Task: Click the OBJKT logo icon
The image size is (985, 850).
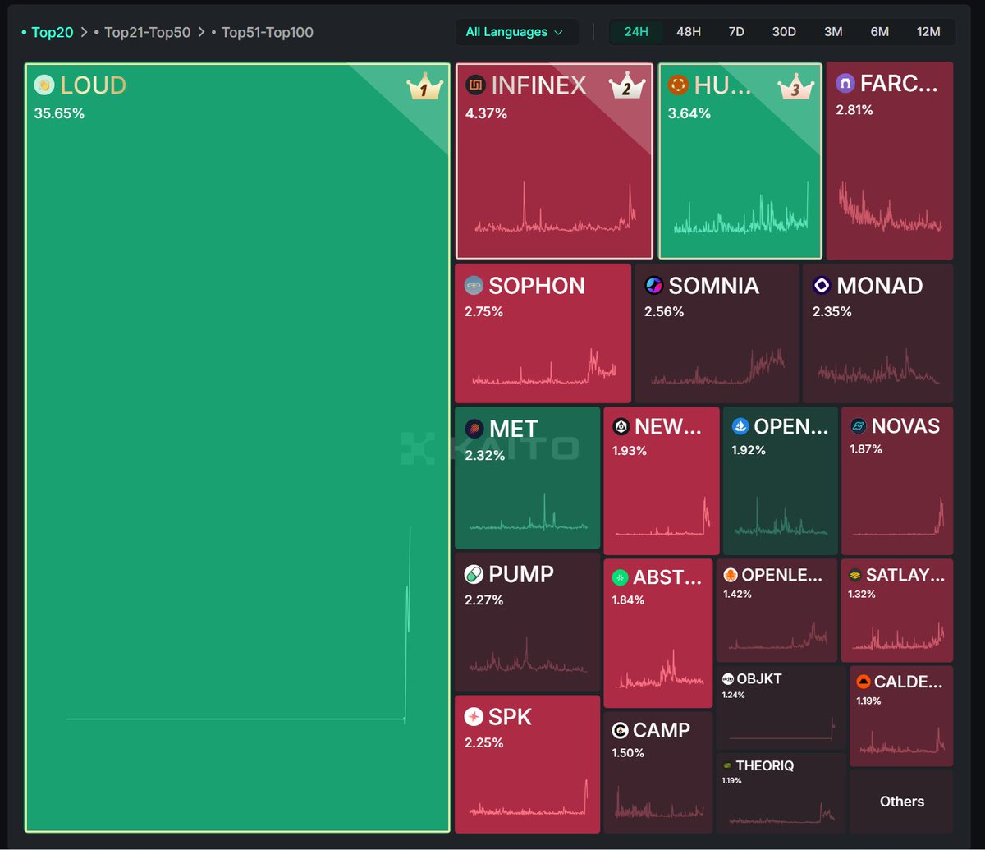Action: [x=727, y=679]
